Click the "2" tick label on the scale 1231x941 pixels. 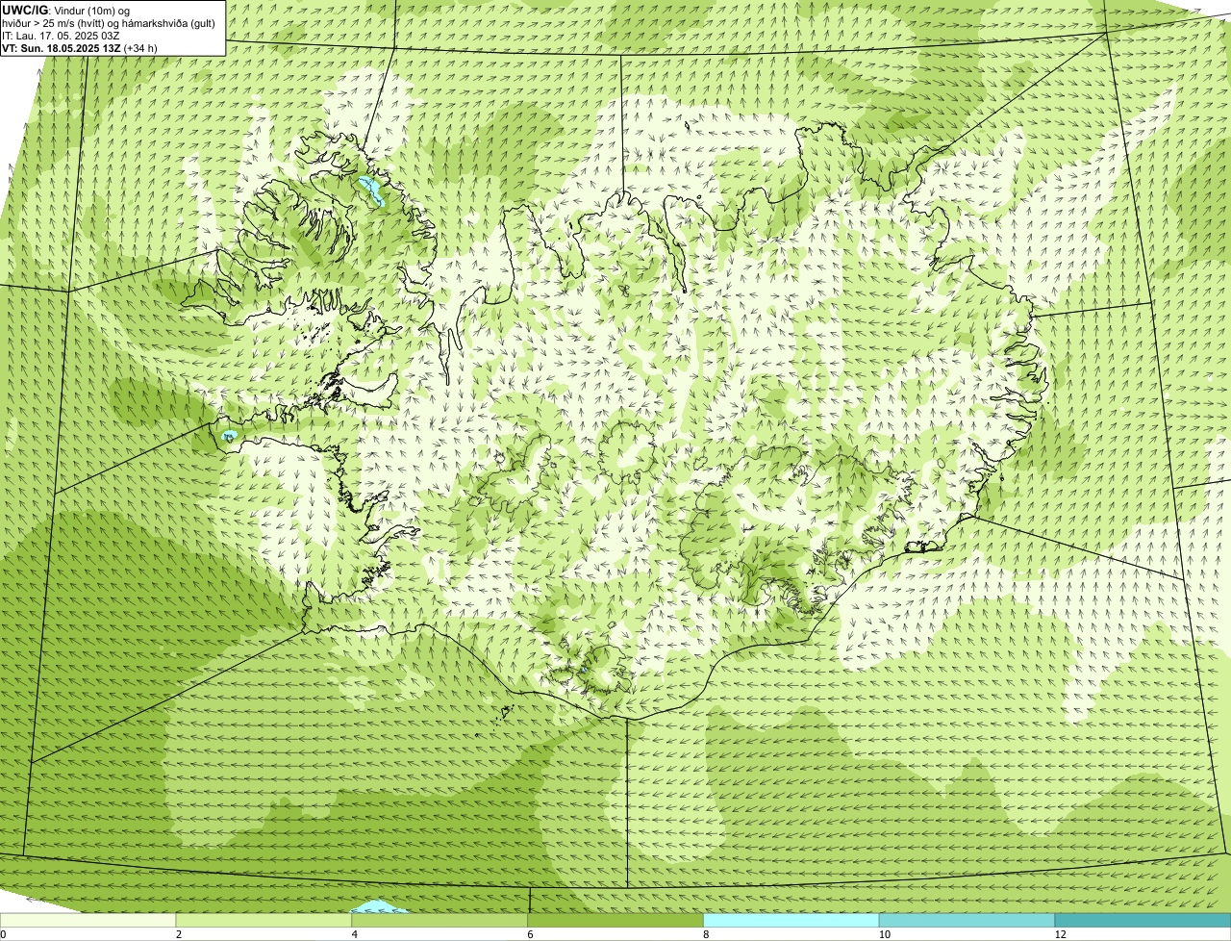(179, 934)
